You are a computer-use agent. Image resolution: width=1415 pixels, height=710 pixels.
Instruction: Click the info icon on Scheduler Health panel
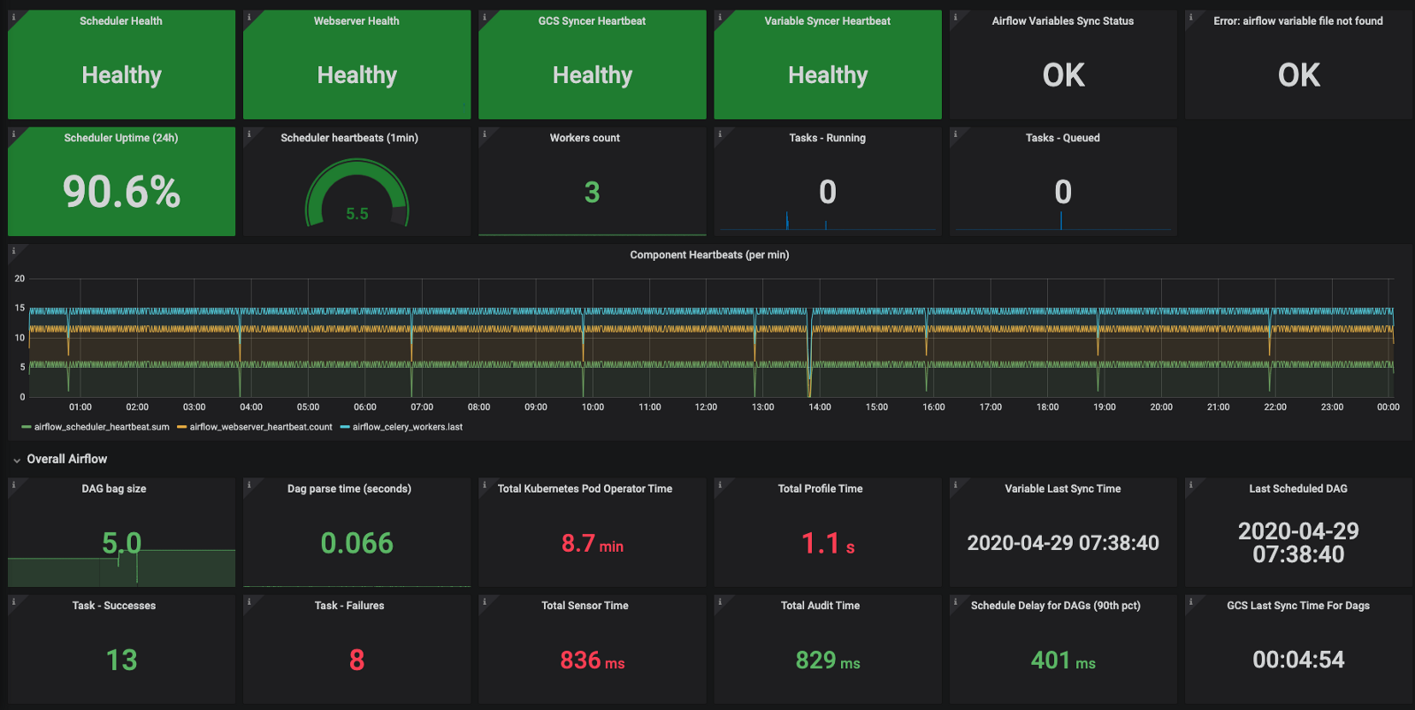click(x=13, y=17)
